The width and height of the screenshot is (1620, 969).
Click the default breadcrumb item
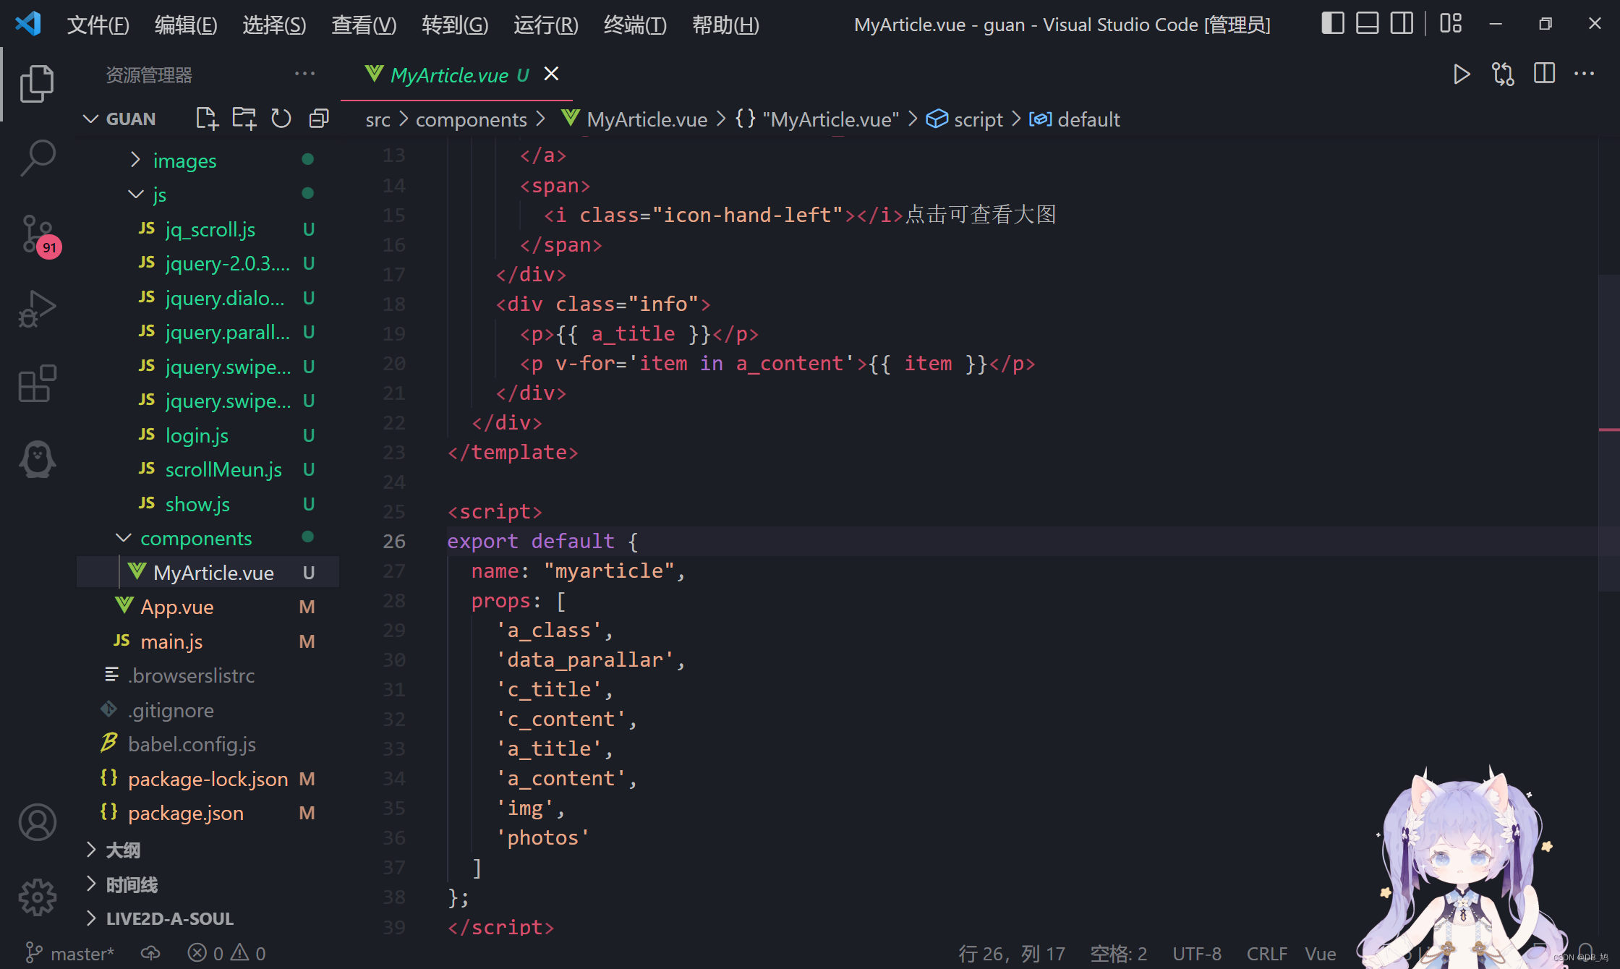point(1075,119)
